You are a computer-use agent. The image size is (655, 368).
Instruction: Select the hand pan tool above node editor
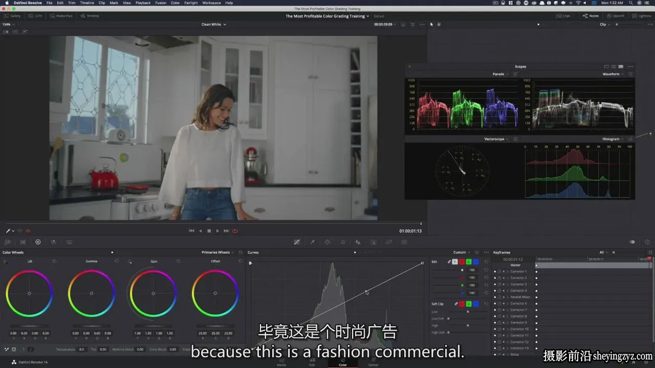tap(439, 24)
